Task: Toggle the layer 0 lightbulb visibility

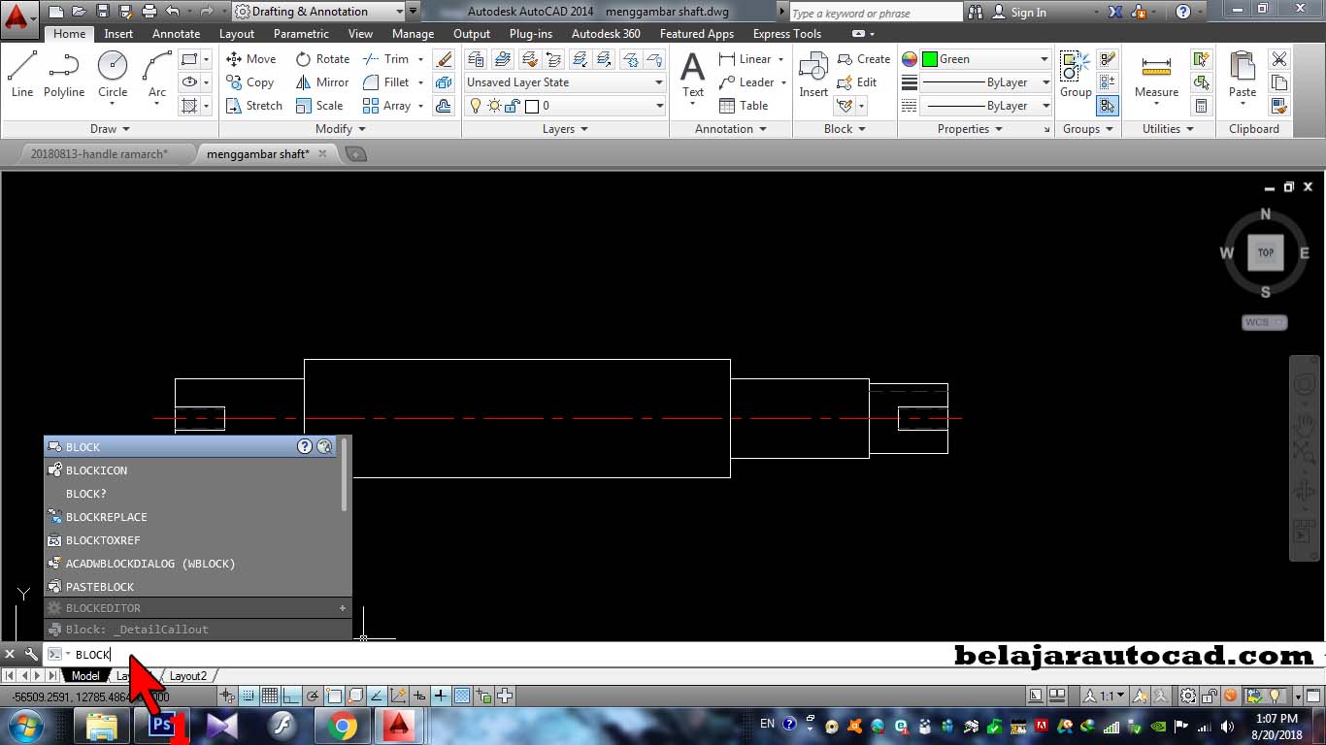Action: [476, 105]
